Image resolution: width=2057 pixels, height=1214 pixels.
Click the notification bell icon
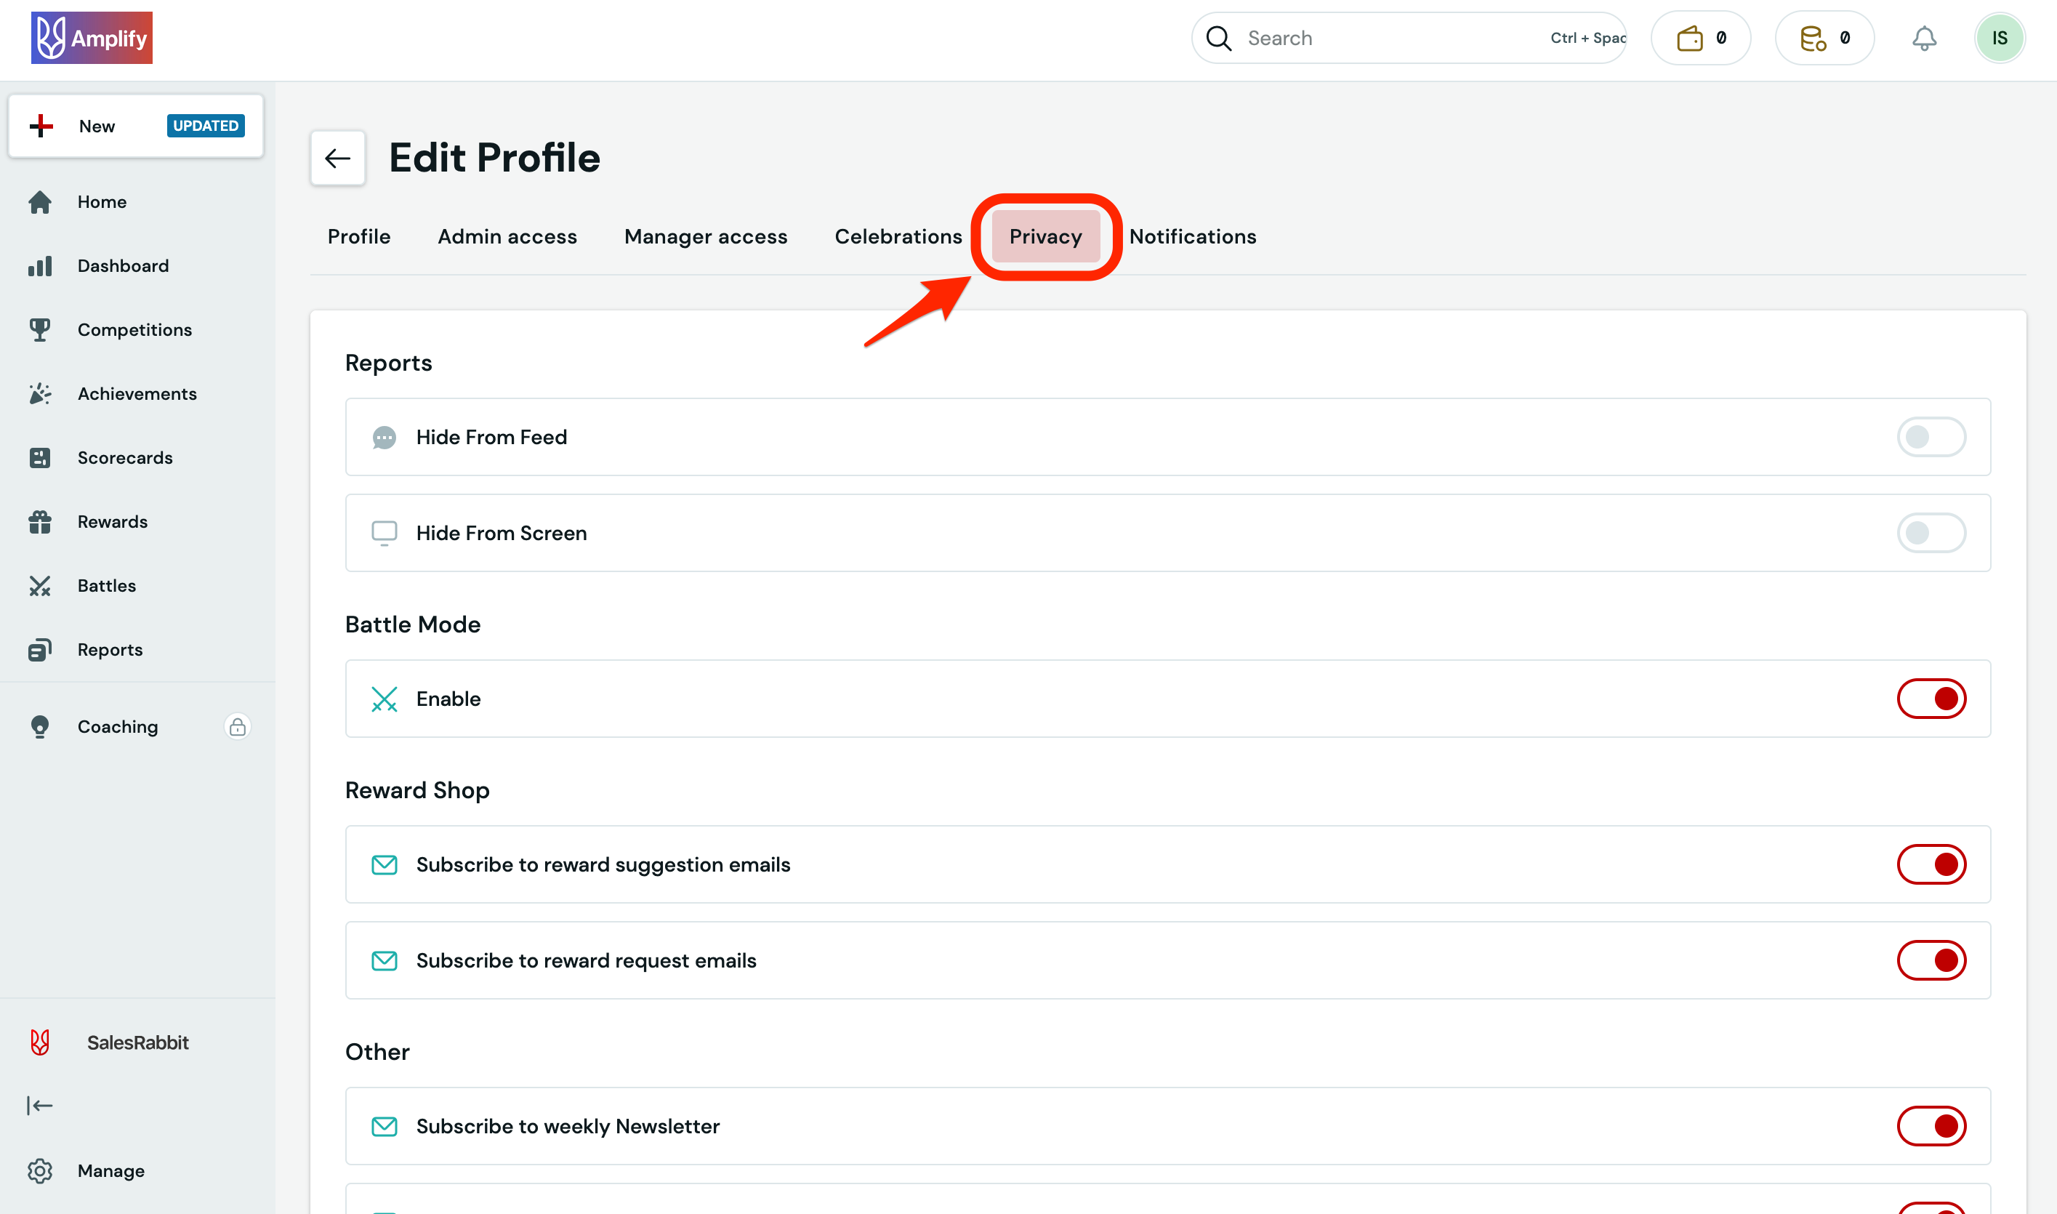(1924, 39)
